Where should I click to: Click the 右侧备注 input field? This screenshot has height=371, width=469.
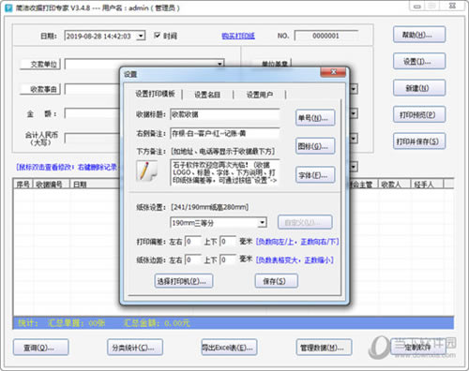click(x=225, y=133)
